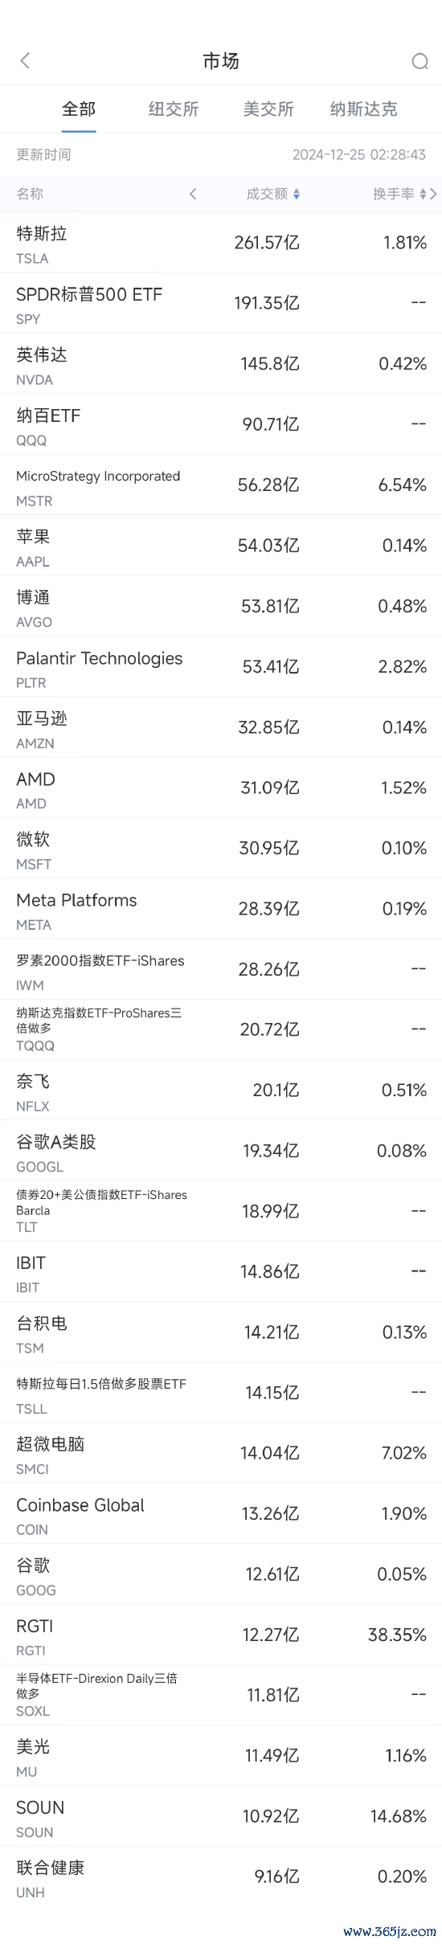Click the 名称 column header

[30, 194]
